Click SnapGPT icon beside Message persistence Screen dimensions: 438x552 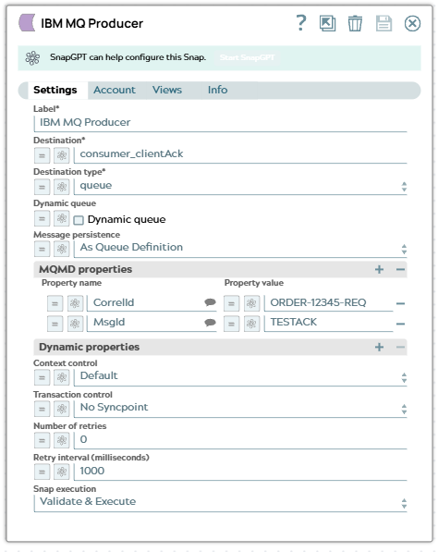click(x=62, y=249)
